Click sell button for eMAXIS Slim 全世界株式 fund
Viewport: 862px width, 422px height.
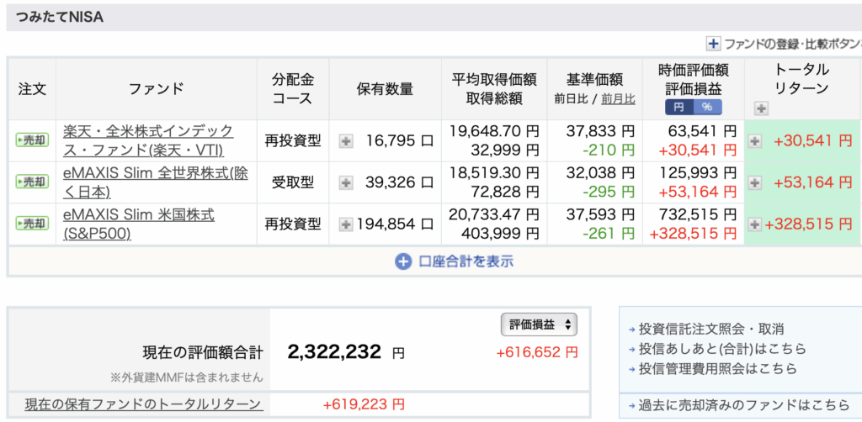[x=32, y=182]
